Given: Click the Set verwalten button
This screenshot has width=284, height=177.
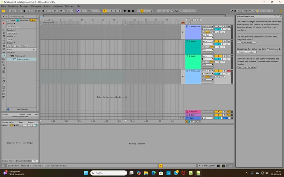Looking at the screenshot, I should click(246, 42).
